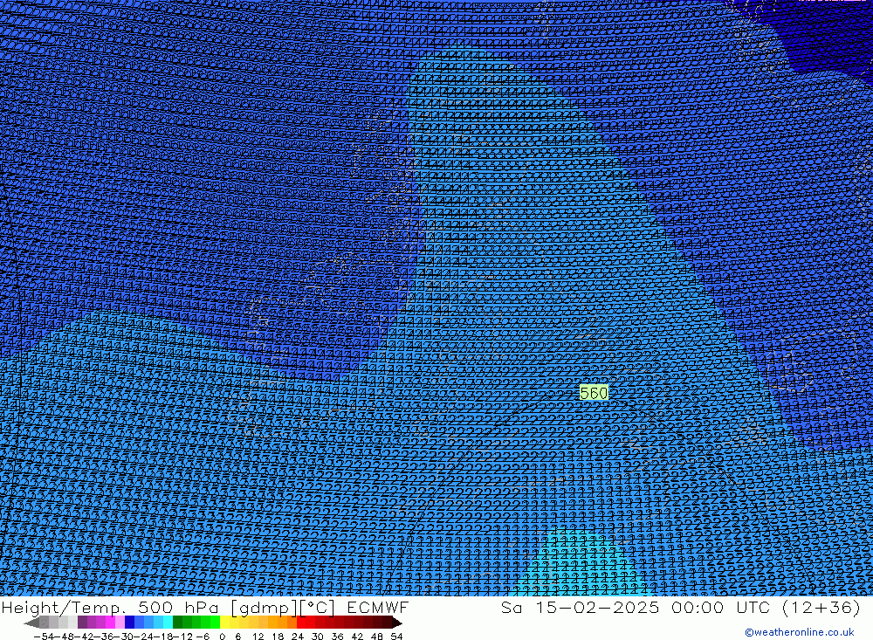The width and height of the screenshot is (873, 640).
Task: Click the 'ECMWF' model name text
Action: click(x=378, y=607)
